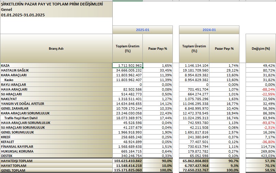Click the date range 01.01.2025-31.01.2025 cell
This screenshot has height=173, width=276.
tap(23, 15)
